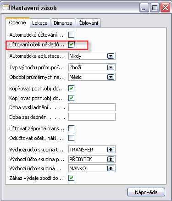The image size is (172, 201).
Task: Close the Nastavení zásob window
Action: 165,8
